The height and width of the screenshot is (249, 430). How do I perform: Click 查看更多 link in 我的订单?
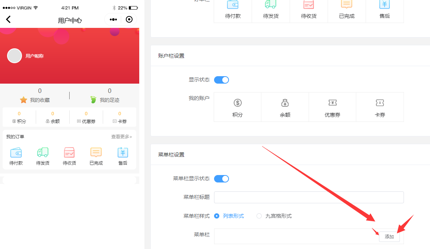click(121, 136)
